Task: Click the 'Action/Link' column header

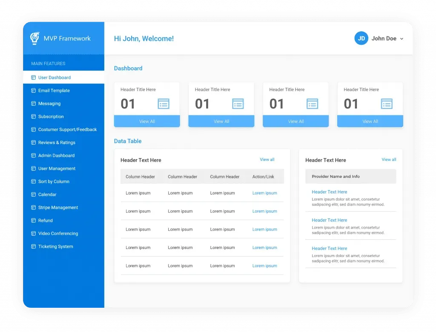Action: (x=263, y=177)
